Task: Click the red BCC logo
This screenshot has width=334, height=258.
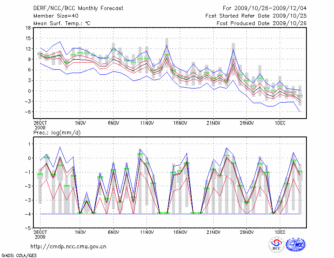Action: click(276, 245)
